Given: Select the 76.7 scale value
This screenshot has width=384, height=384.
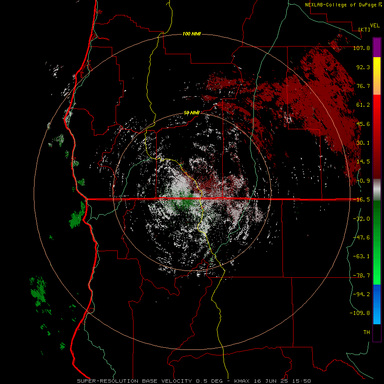Looking at the screenshot, I should coord(363,86).
